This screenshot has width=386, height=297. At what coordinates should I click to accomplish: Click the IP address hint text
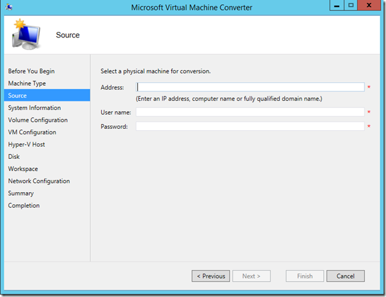click(229, 99)
